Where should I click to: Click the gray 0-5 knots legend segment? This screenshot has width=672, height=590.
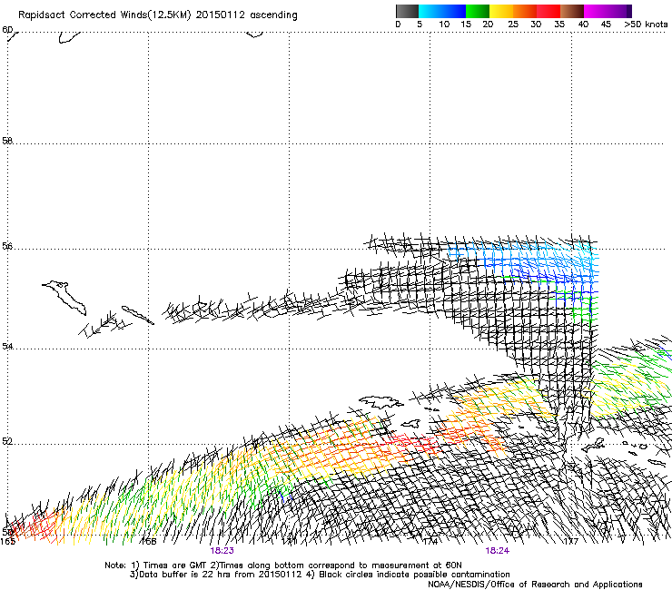click(407, 11)
